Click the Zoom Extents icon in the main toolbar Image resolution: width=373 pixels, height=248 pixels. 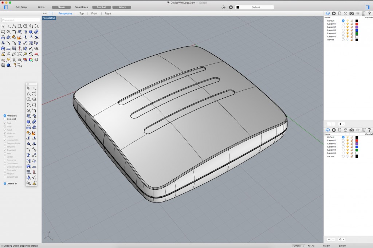19,54
